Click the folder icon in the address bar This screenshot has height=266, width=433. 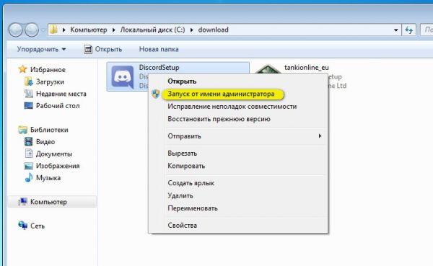coord(54,30)
